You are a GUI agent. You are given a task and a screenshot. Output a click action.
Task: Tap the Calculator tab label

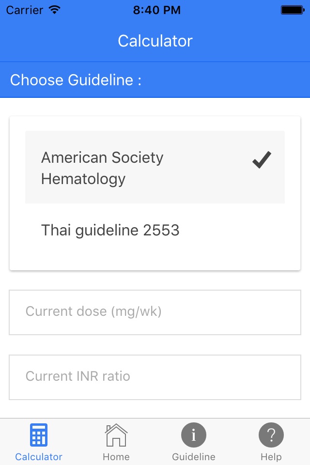pos(39,457)
